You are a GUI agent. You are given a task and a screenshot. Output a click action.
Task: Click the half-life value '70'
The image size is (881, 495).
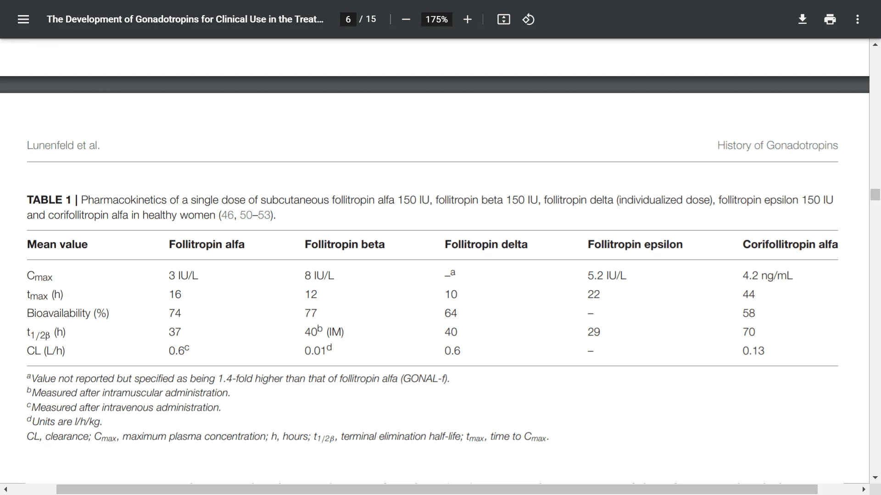coord(749,332)
